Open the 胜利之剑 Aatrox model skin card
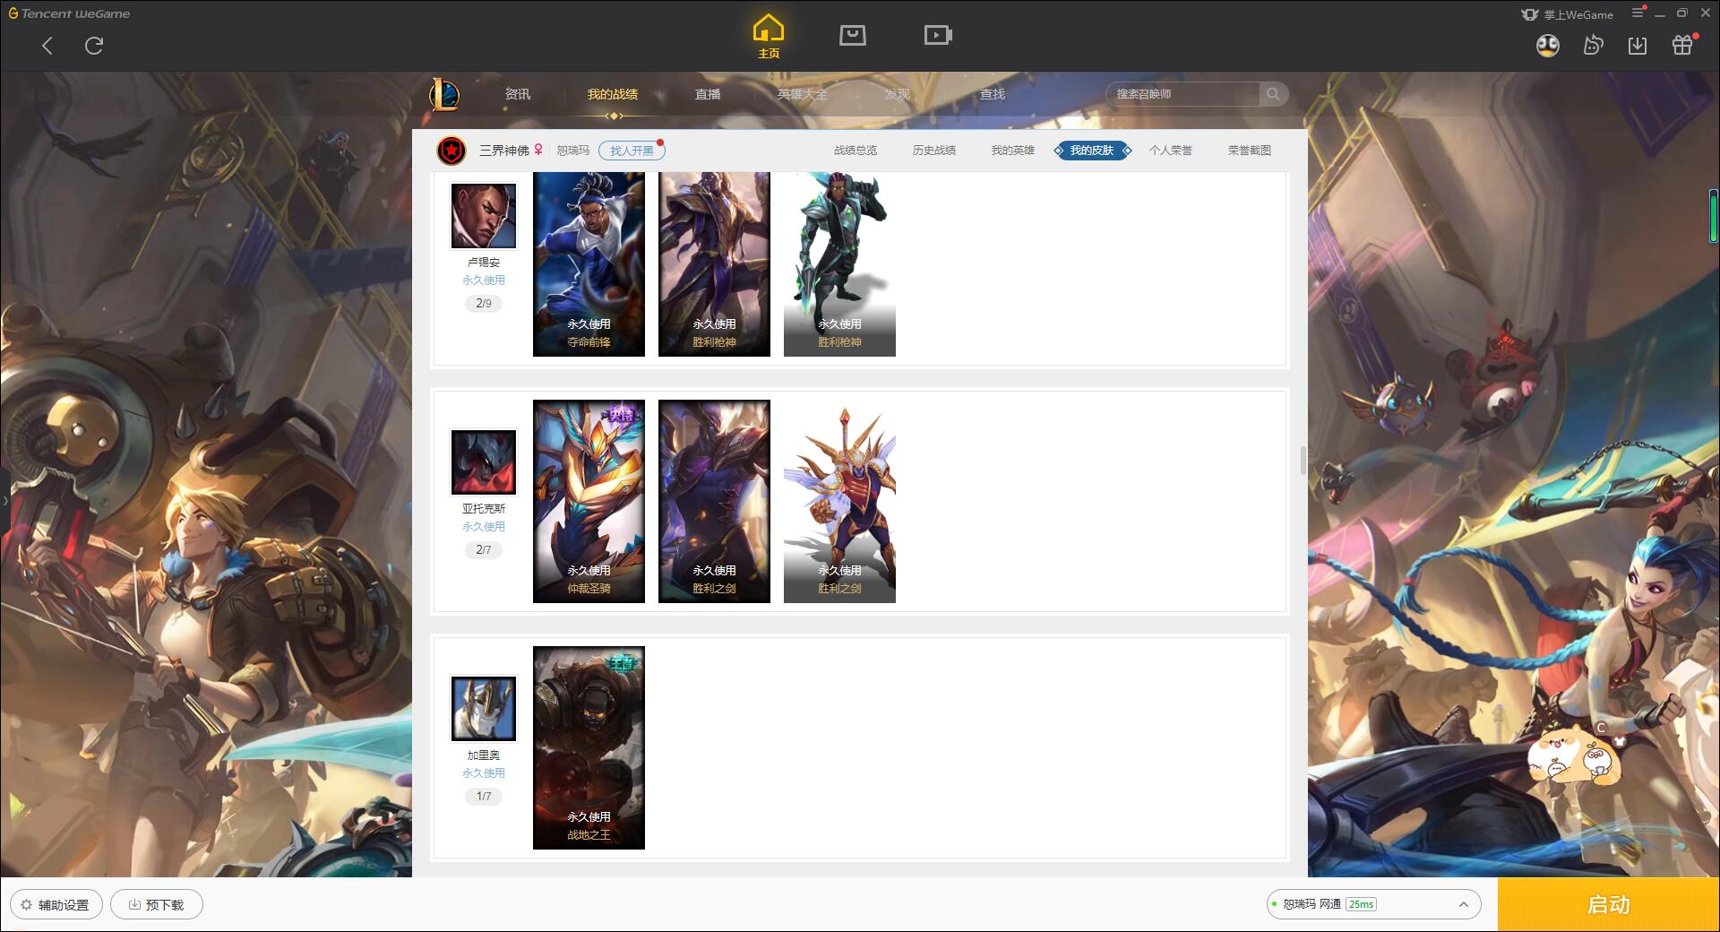Viewport: 1720px width, 932px height. 839,501
